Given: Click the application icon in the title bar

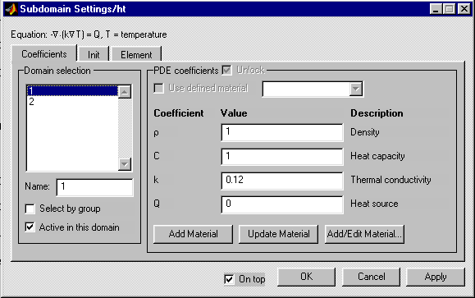Looking at the screenshot, I should coord(11,9).
